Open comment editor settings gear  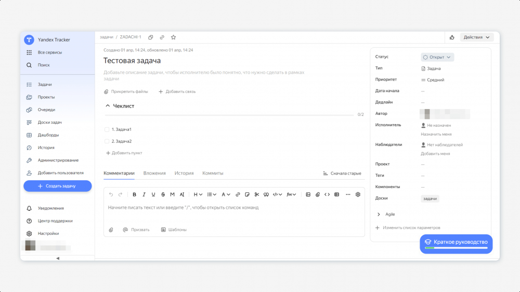pos(358,194)
